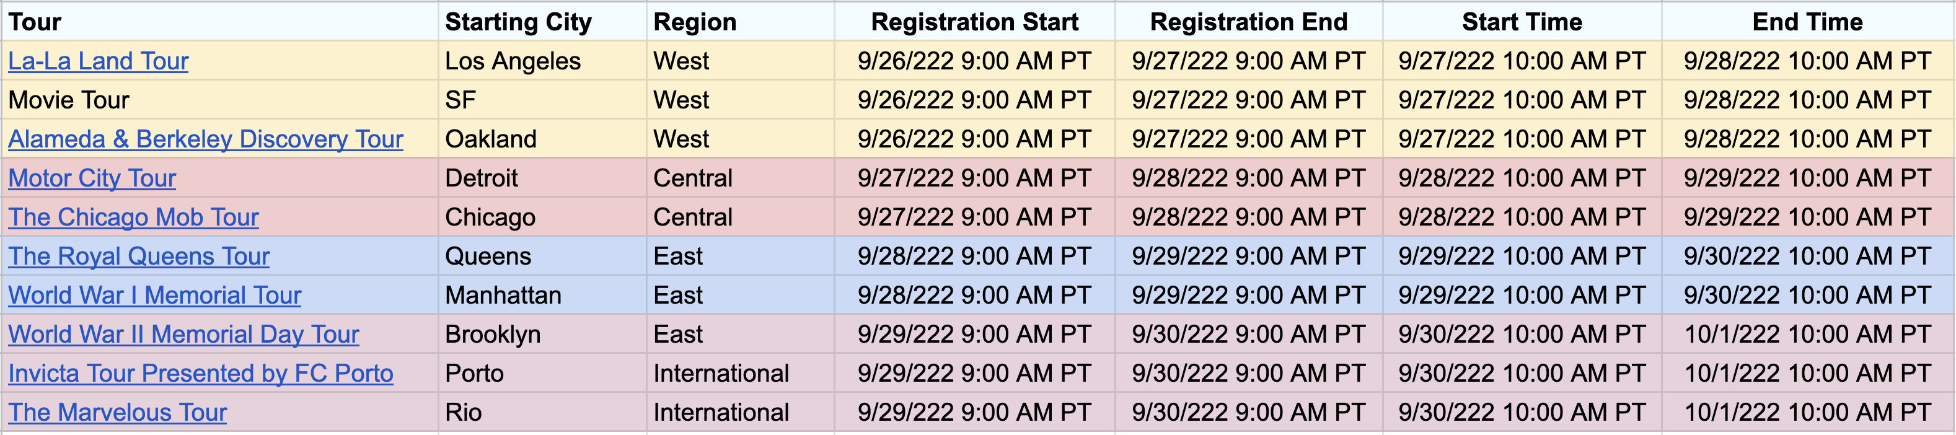Select the Tour column header
Image resolution: width=1956 pixels, height=435 pixels.
pos(219,21)
